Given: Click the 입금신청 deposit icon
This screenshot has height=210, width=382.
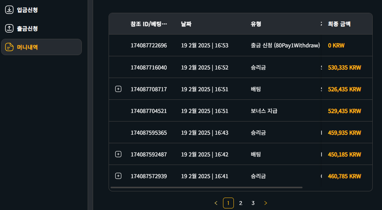Looking at the screenshot, I should point(9,10).
